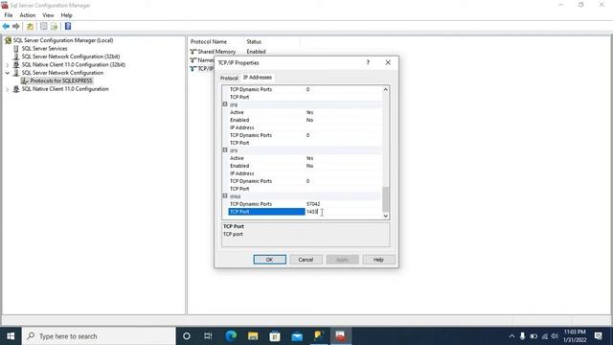
Task: Show hidden icons via tray chevron
Action: pyautogui.click(x=511, y=336)
